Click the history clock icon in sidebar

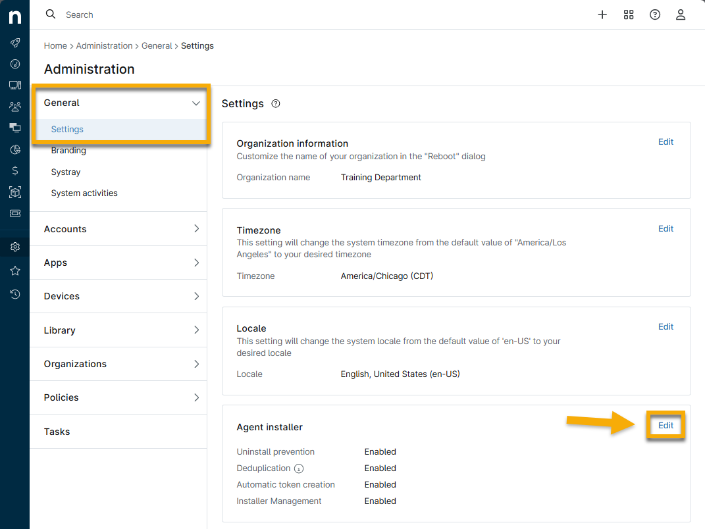[x=14, y=294]
